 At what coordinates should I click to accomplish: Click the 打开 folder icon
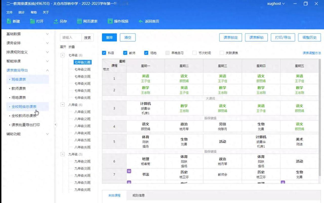tap(32, 21)
